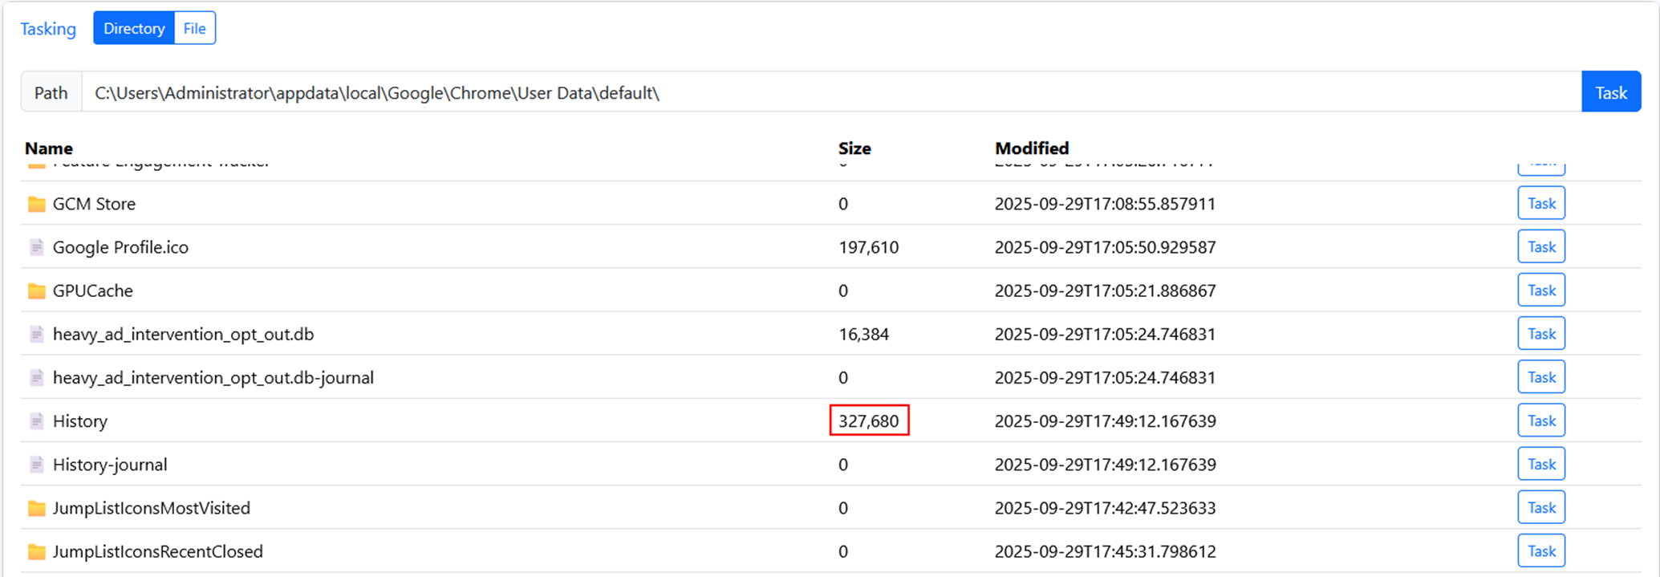Click the JumpListIconsMostVisited folder icon
Viewport: 1660px width, 577px height.
pyautogui.click(x=36, y=508)
